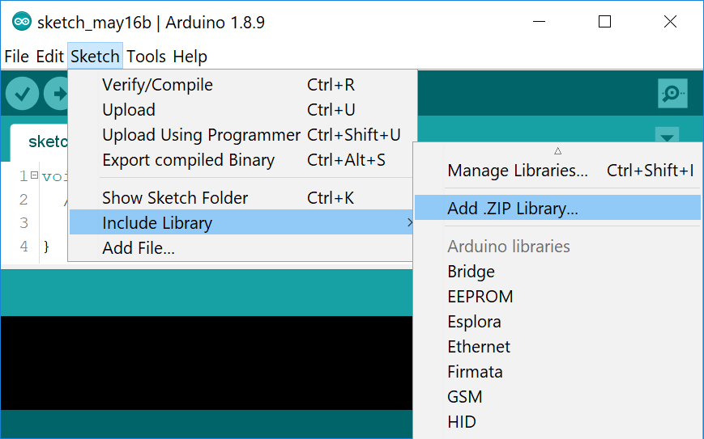Select Add .ZIP Library... item
Viewport: 704px width, 439px height.
[x=513, y=209]
